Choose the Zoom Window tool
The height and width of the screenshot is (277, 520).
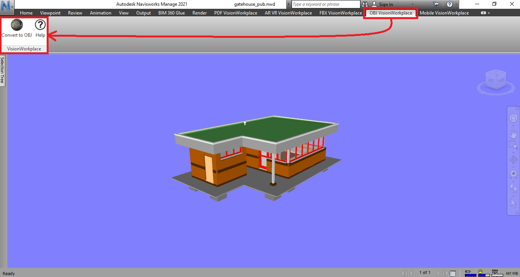(513, 145)
